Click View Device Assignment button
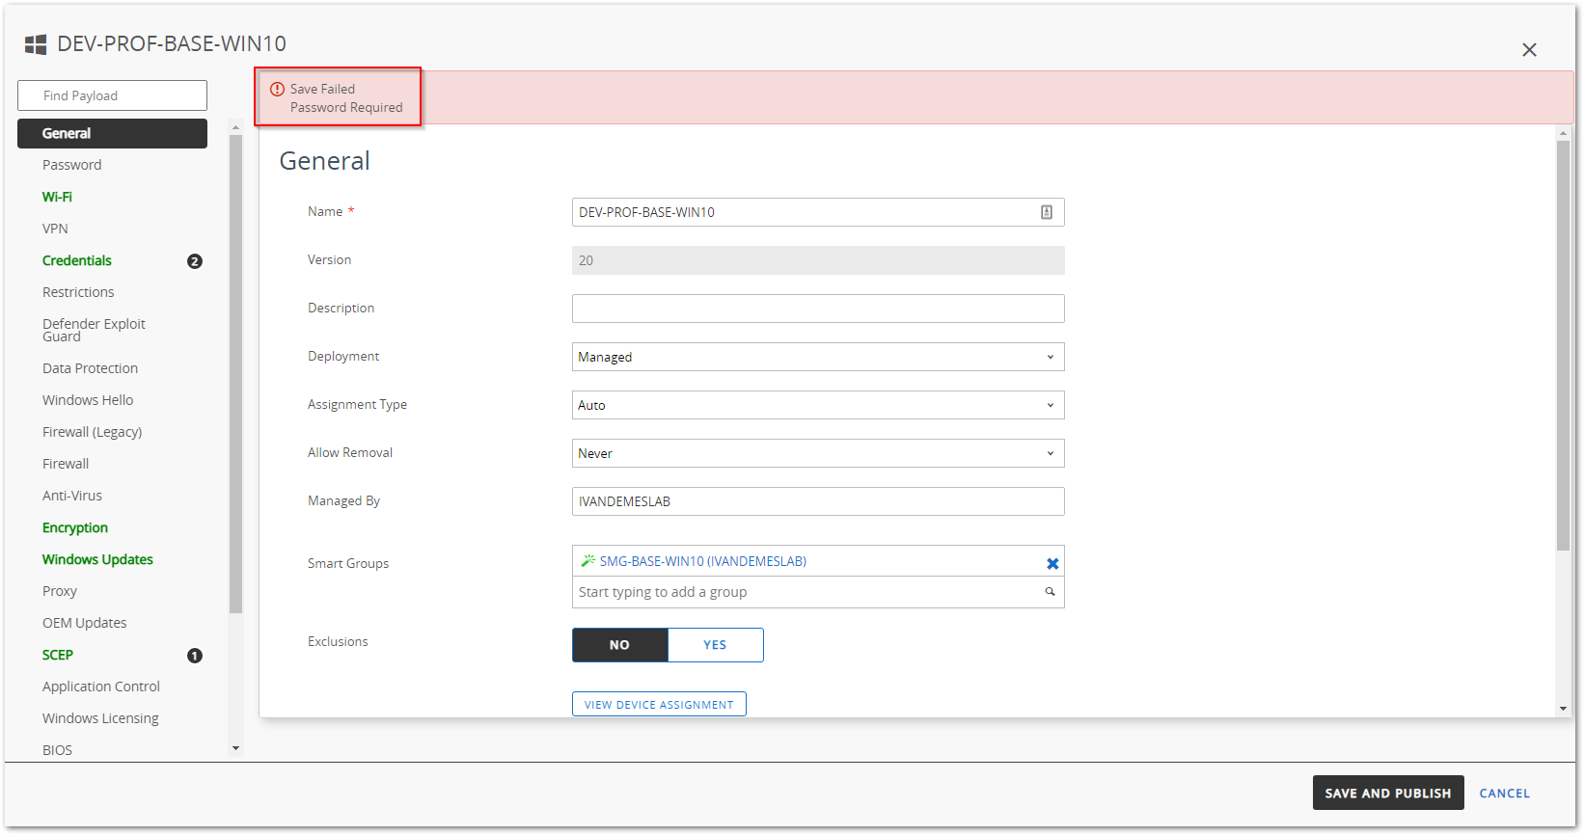Viewport: 1584px width, 835px height. point(659,705)
